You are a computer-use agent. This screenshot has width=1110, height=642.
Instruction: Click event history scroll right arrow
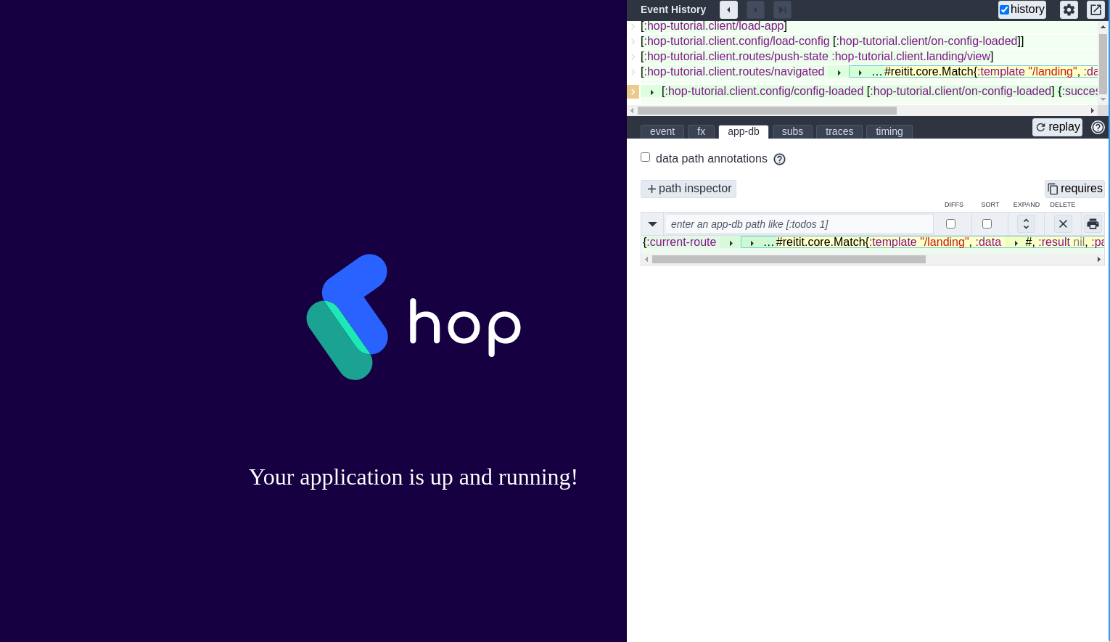[1093, 111]
